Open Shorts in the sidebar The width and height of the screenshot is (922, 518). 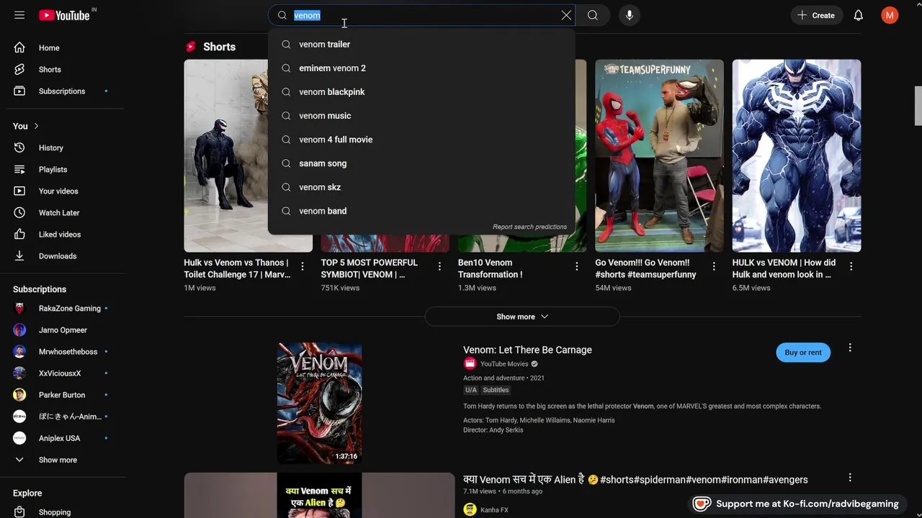[x=63, y=70]
